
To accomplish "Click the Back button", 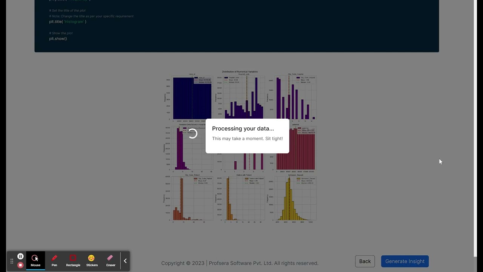I will (365, 261).
